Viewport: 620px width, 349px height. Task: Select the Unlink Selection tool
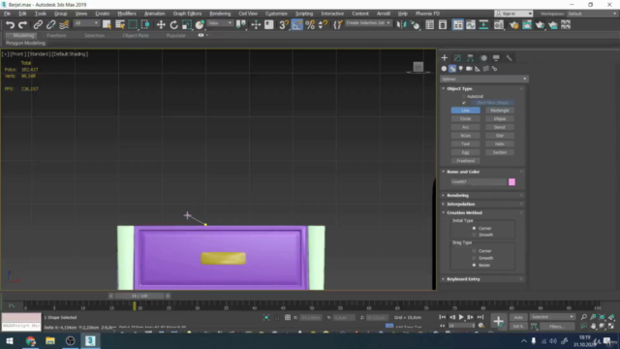pos(50,25)
